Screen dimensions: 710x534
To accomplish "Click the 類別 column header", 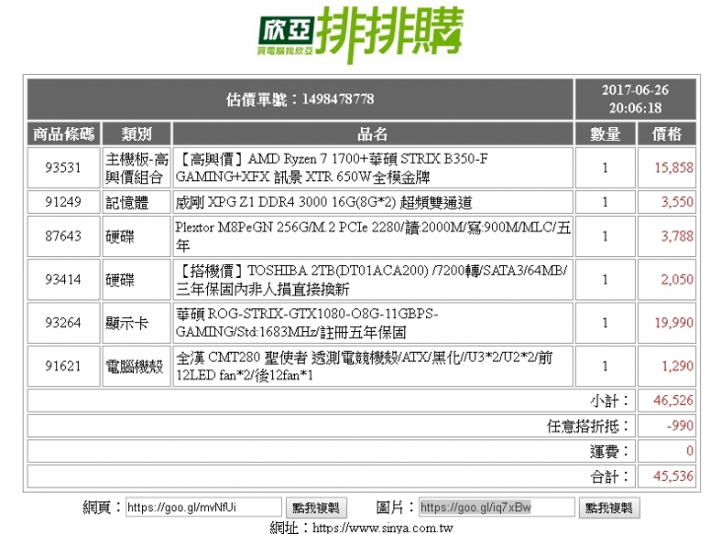I will point(136,134).
